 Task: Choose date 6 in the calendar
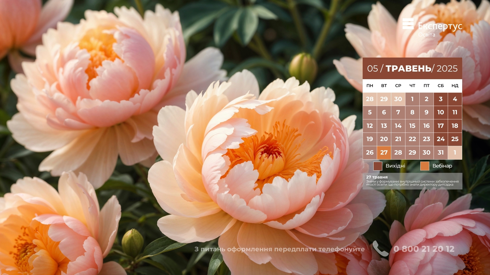(384, 112)
